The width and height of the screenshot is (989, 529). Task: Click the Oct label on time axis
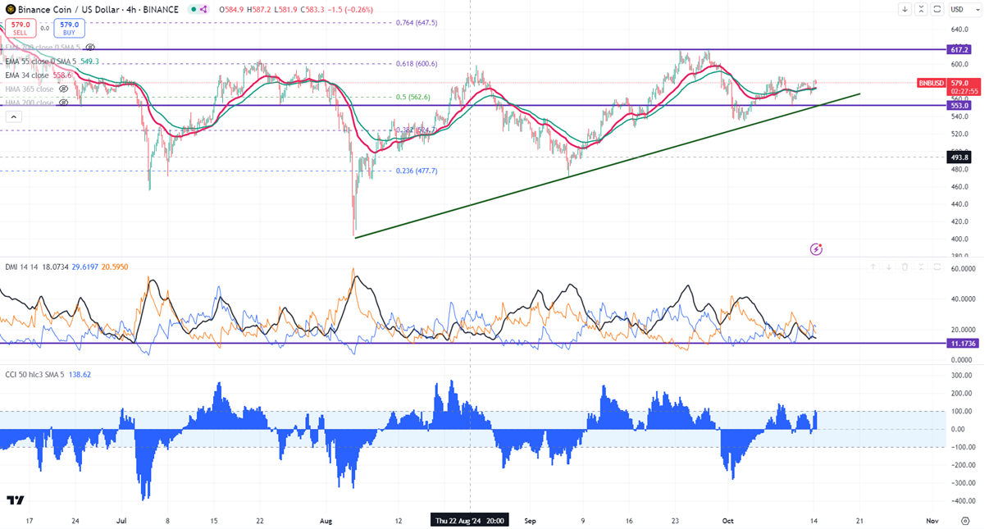pyautogui.click(x=727, y=520)
